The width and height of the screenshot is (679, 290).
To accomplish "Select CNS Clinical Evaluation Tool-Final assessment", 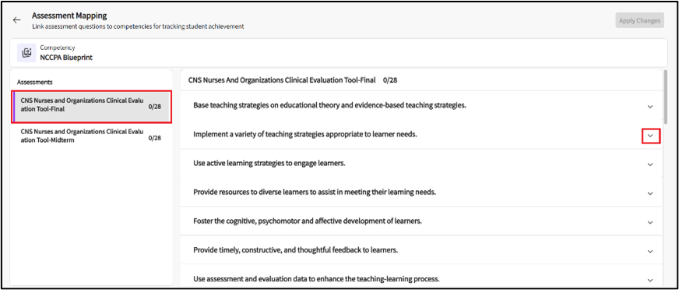I will tap(92, 107).
